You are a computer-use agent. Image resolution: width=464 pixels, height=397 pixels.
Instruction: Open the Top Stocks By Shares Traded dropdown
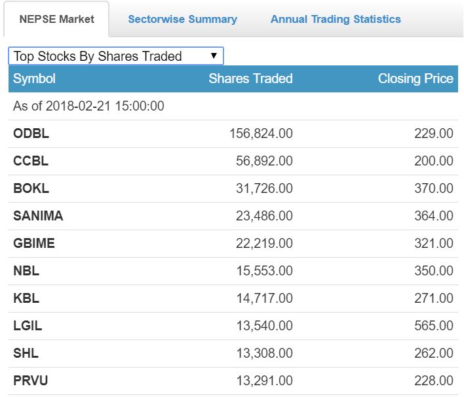116,56
